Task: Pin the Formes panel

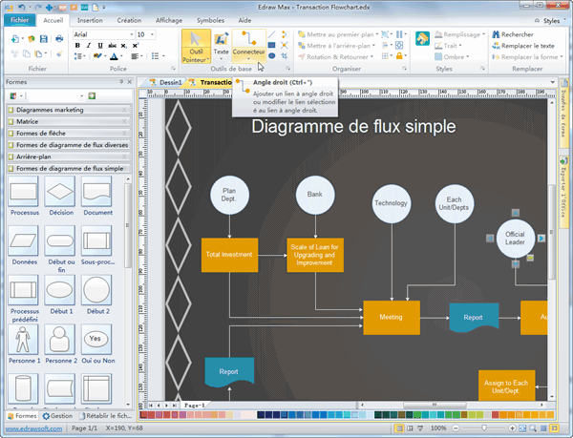Action: [121, 82]
